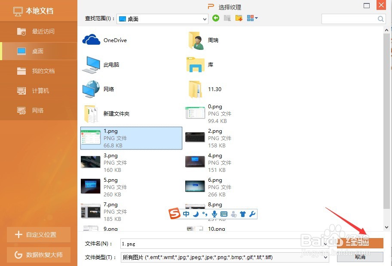Select the 库 libraries icon
Screen dimensions: 392x266
pos(196,65)
